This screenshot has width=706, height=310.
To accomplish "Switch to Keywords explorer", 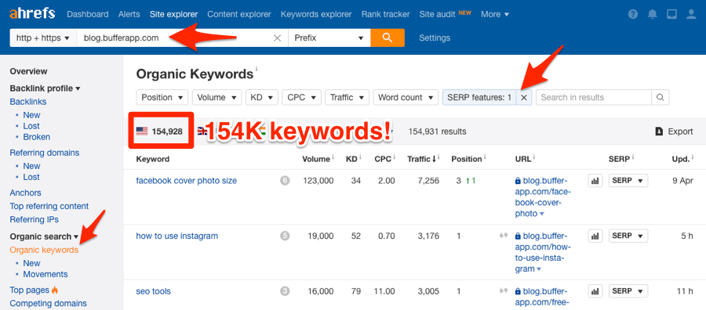I will click(316, 14).
